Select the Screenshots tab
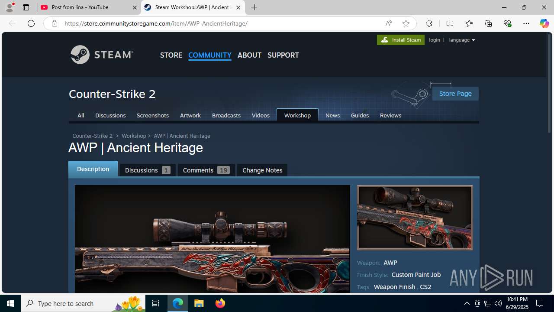Viewport: 554px width, 312px height. pos(153,115)
